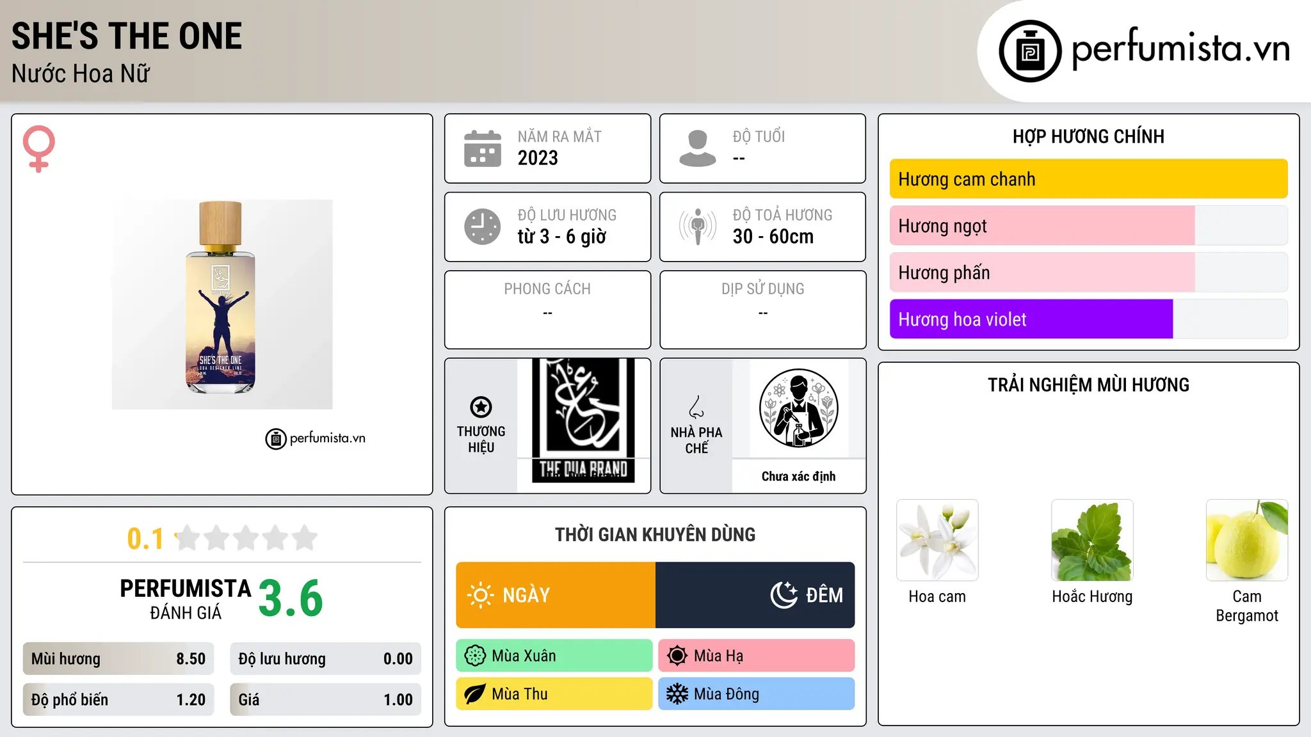Screen dimensions: 1311x737
Task: Choose the Mùa Hạ season chip
Action: coord(757,656)
